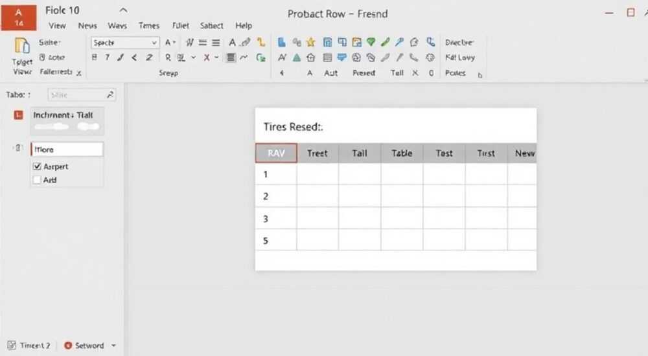The image size is (648, 356).
Task: Open the Setword dropdown arrow
Action: pos(113,346)
